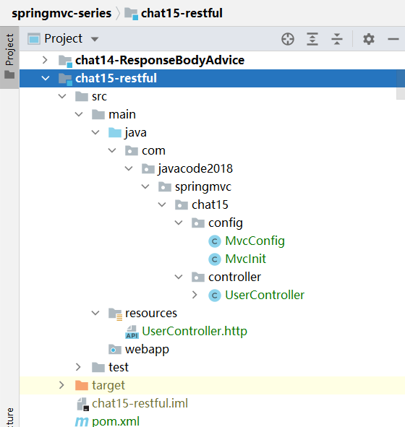The height and width of the screenshot is (427, 405).
Task: Open the Project panel settings gear
Action: click(x=369, y=39)
